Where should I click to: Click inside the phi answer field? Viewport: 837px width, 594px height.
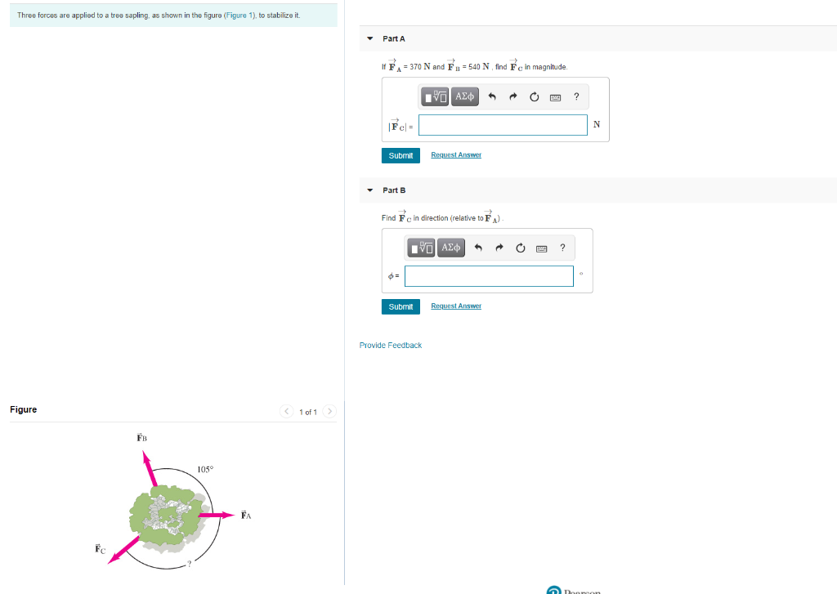tap(489, 275)
